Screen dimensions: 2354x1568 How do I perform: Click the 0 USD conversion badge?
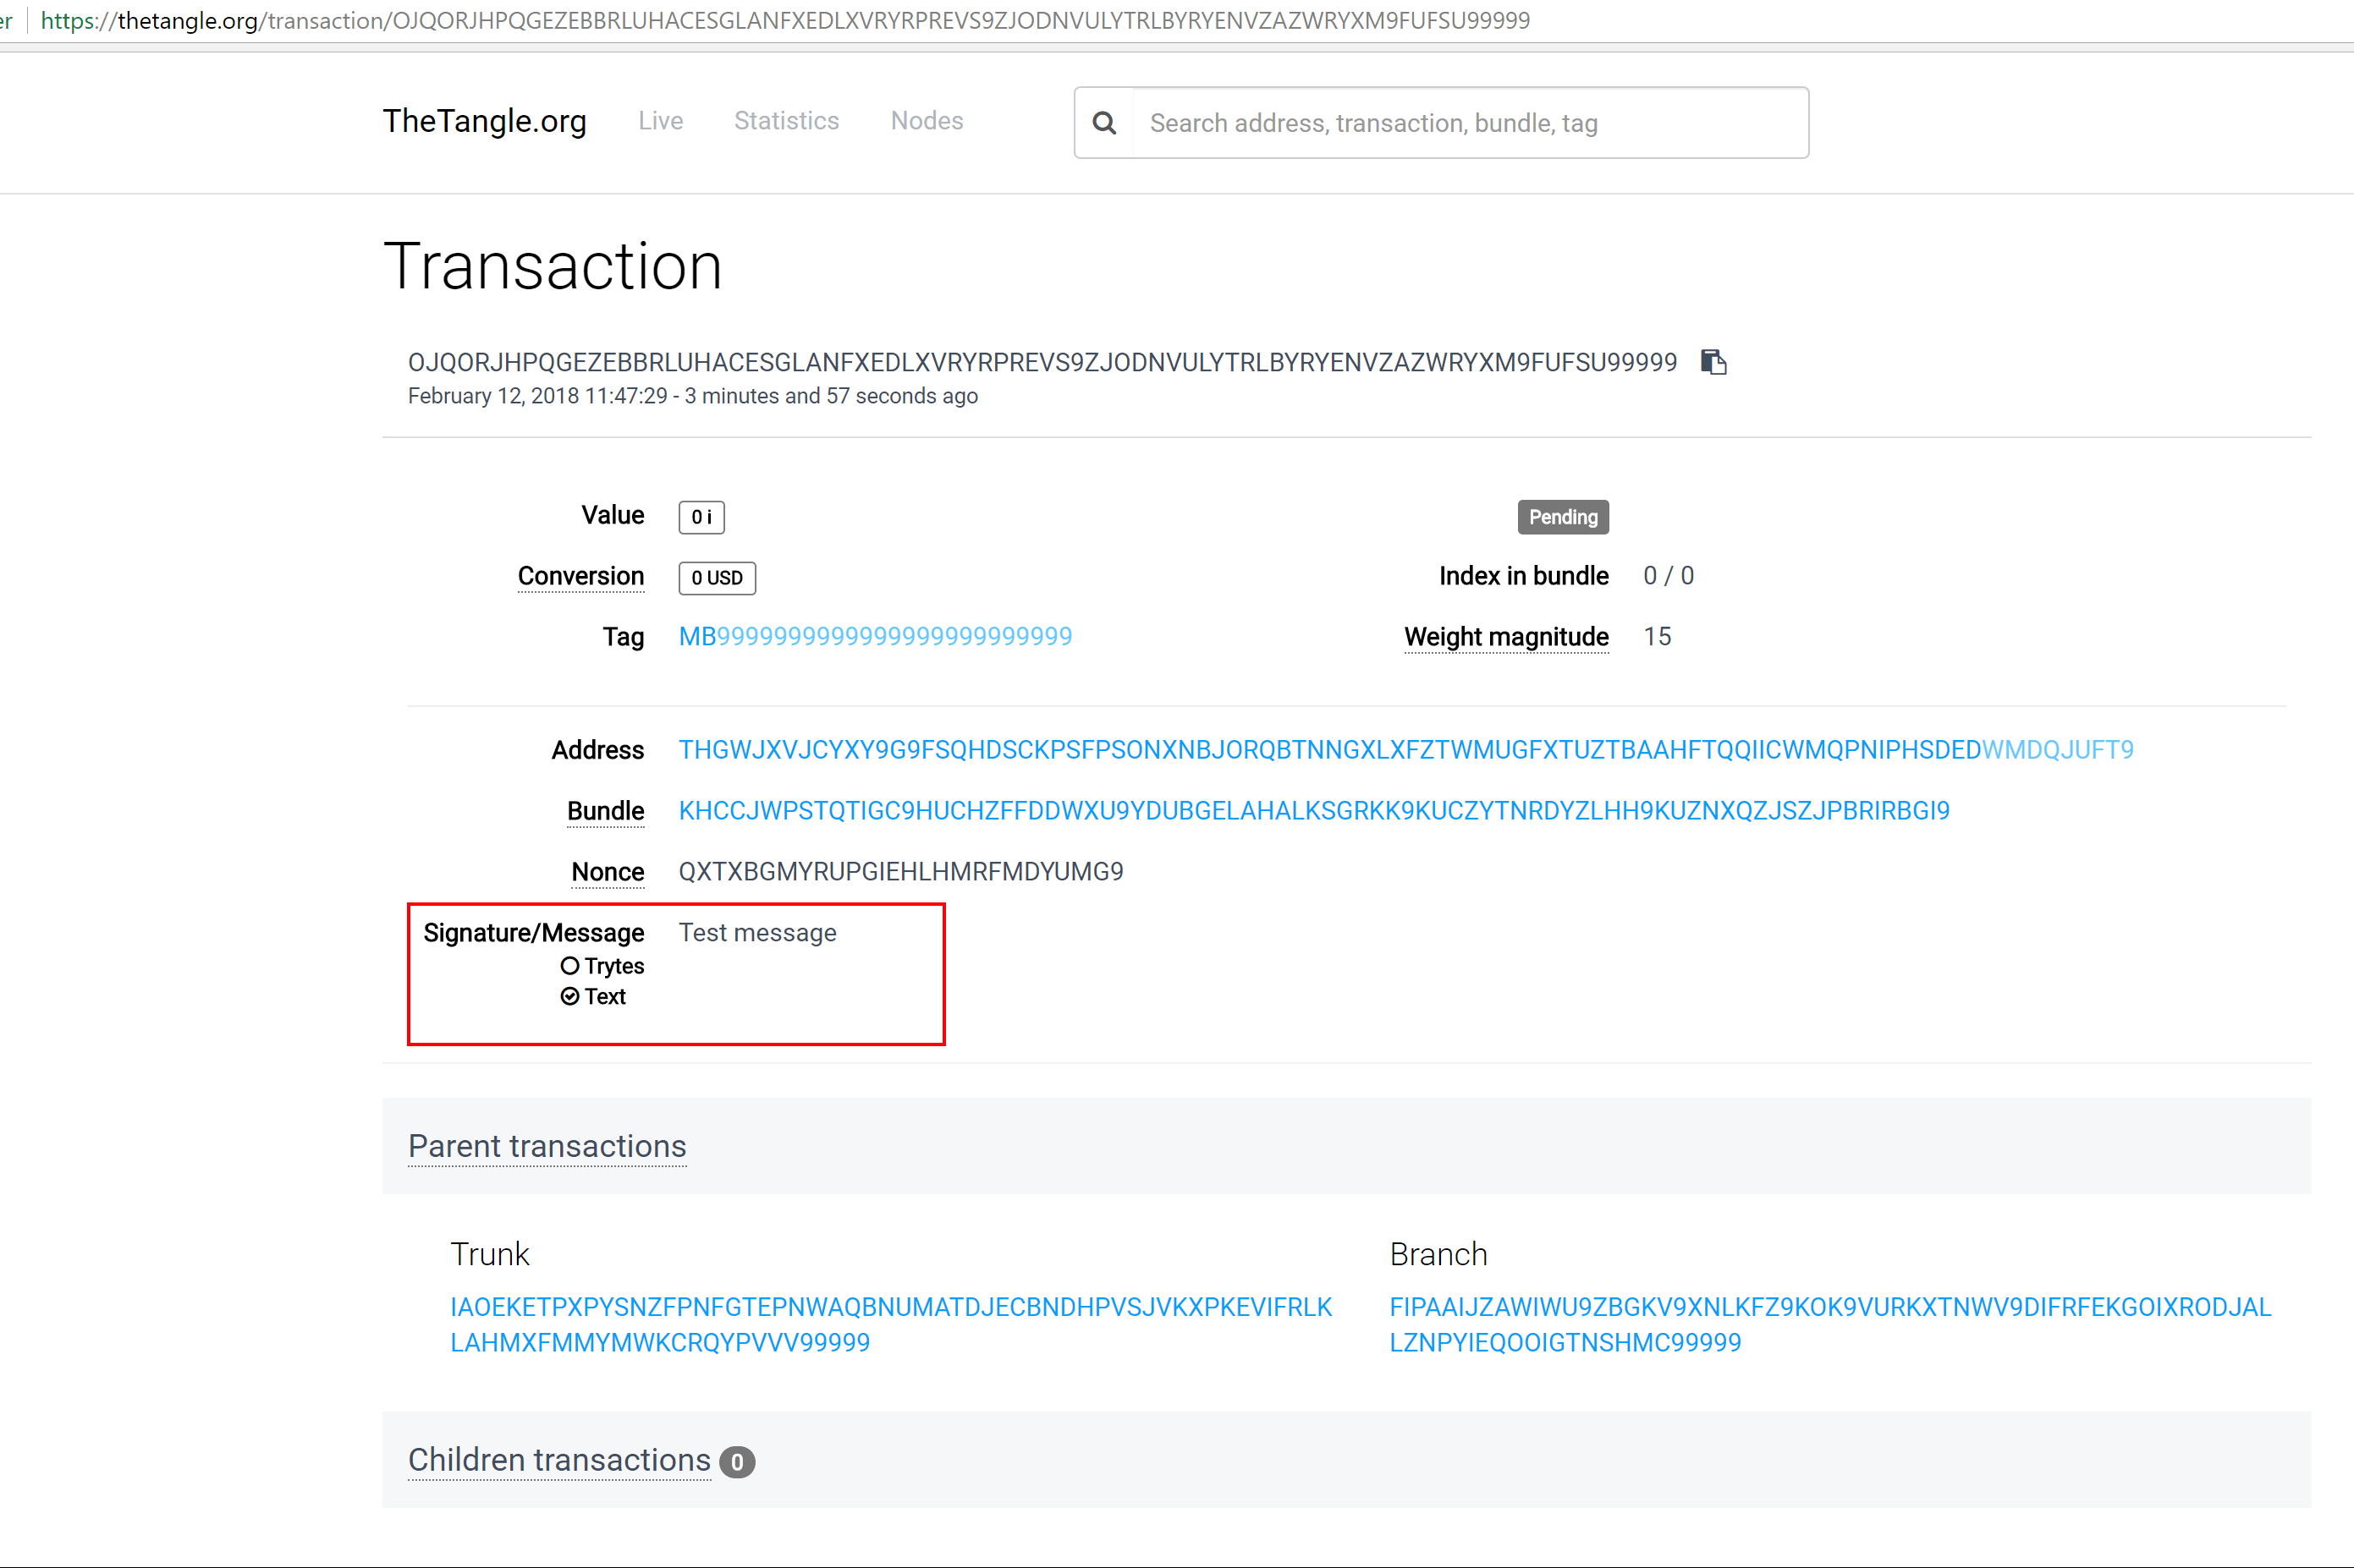[717, 578]
